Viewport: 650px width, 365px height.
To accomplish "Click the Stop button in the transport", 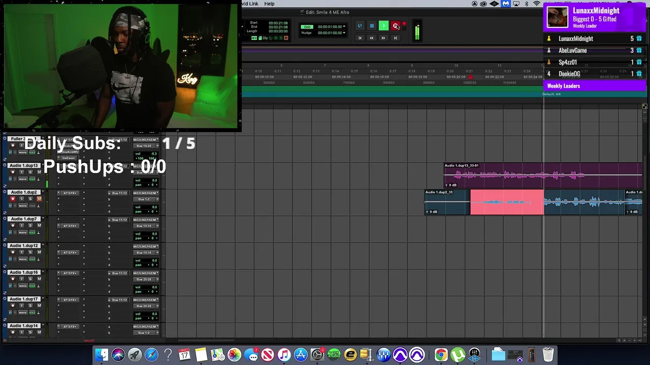I will click(372, 26).
